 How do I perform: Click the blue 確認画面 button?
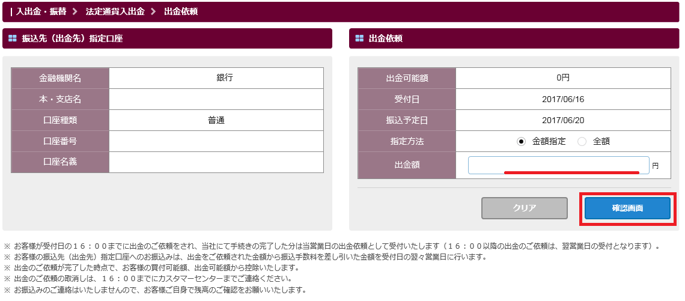pos(627,208)
